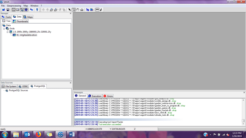246x138 pixels.
Task: Click the Open file toolbar icon
Action: 3,10
